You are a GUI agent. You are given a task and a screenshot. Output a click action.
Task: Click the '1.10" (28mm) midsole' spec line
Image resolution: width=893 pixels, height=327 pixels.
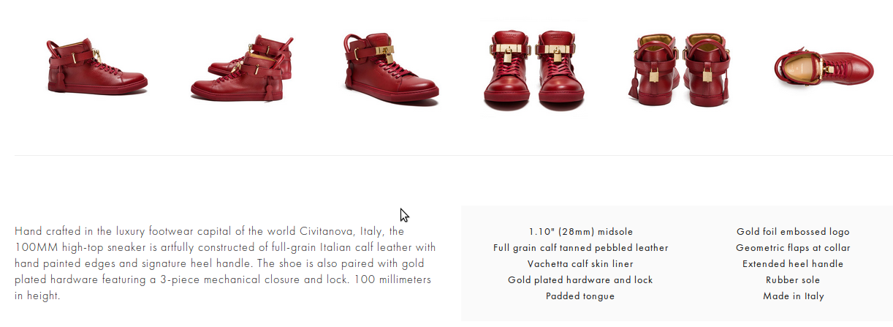tap(580, 232)
